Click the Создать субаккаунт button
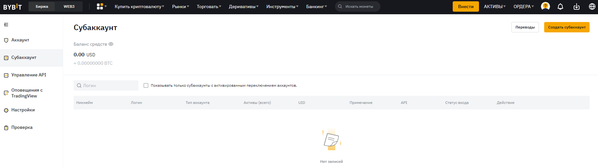The height and width of the screenshot is (168, 598). (x=567, y=27)
